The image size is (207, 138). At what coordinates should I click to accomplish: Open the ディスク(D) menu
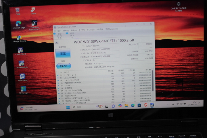[x=91, y=30]
